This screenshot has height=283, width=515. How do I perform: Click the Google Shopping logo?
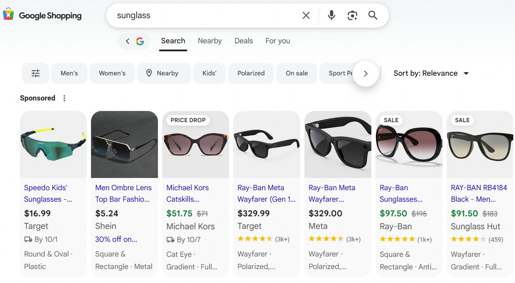42,15
